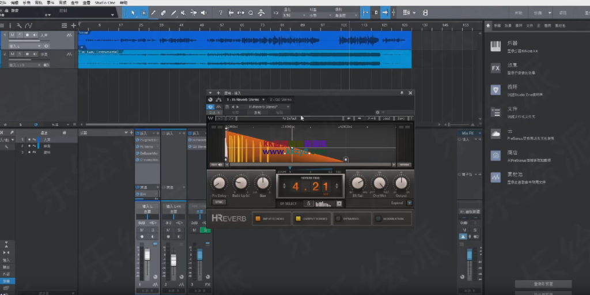Open Loops section in browser
The width and height of the screenshot is (590, 295).
point(496,90)
